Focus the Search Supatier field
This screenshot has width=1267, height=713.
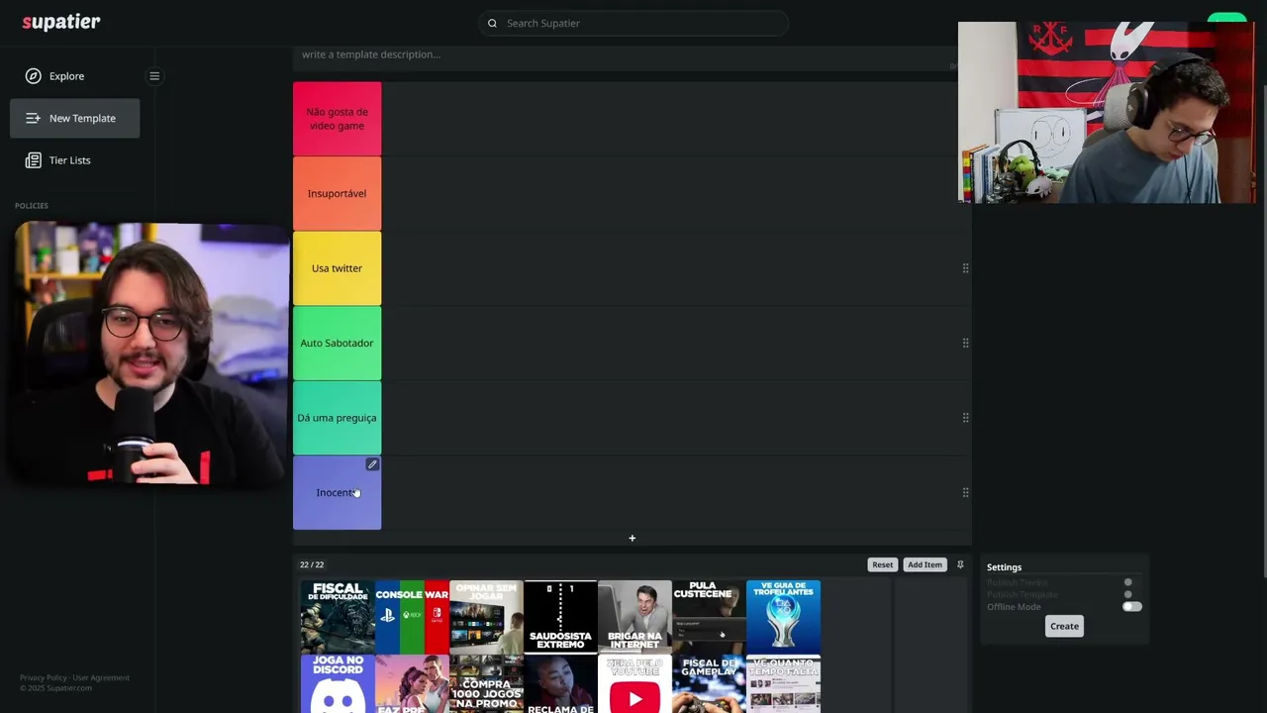pos(633,23)
